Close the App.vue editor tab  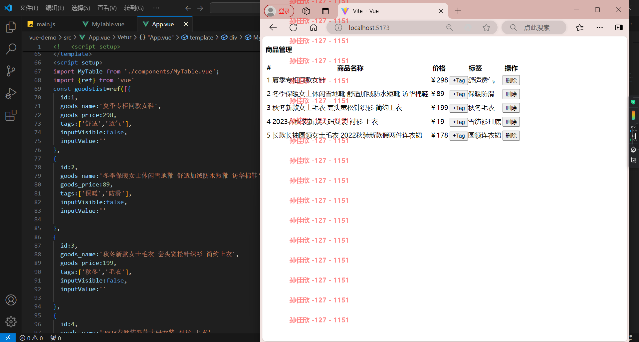pyautogui.click(x=186, y=24)
